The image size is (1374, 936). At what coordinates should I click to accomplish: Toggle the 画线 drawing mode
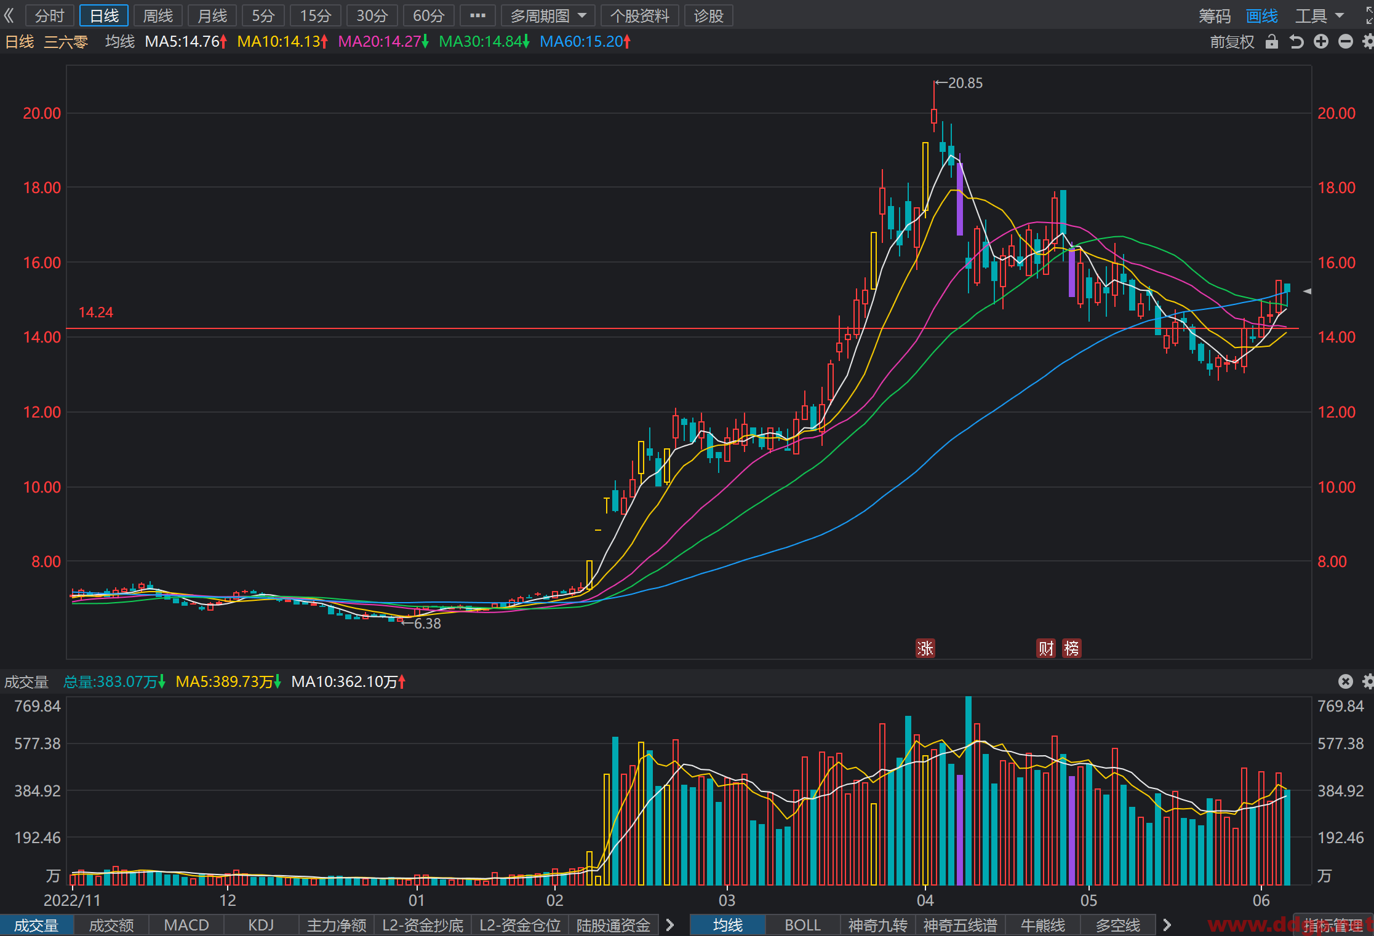[x=1262, y=15]
